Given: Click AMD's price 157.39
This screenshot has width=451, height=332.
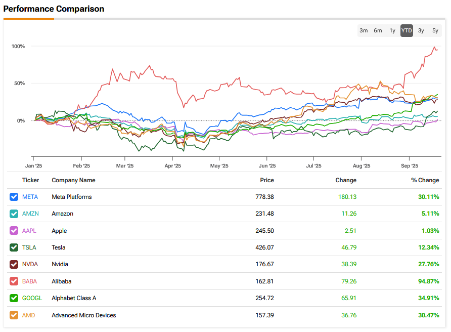Looking at the screenshot, I should tap(264, 315).
